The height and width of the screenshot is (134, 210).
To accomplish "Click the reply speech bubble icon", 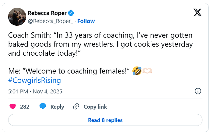I will pos(43,106).
